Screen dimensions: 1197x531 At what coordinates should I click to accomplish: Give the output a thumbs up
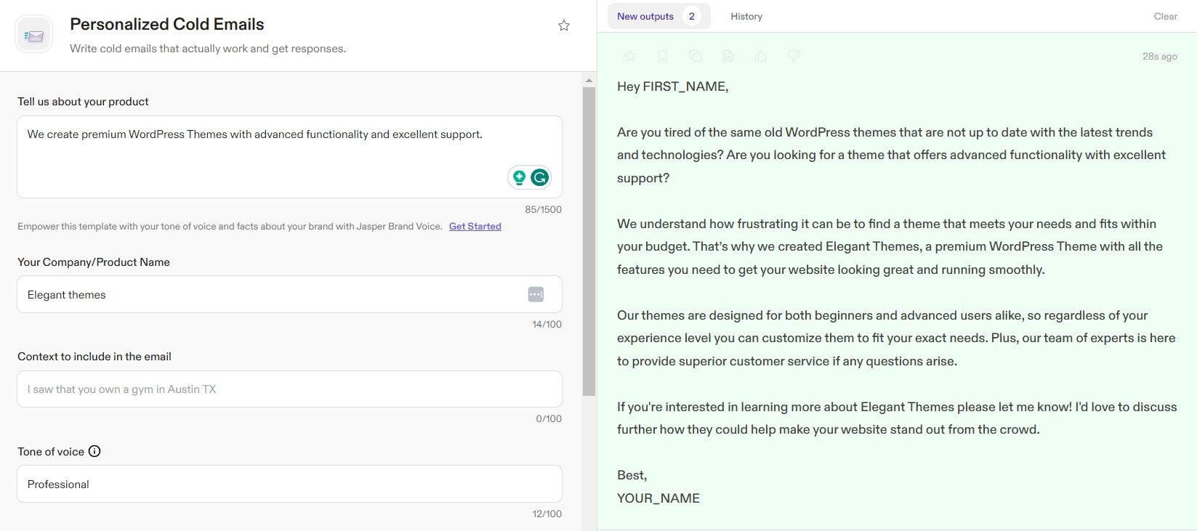pyautogui.click(x=761, y=56)
